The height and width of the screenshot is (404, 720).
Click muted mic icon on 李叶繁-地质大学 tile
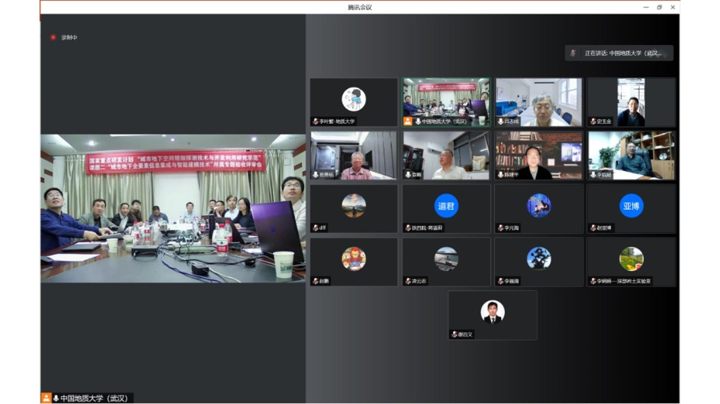pyautogui.click(x=315, y=121)
